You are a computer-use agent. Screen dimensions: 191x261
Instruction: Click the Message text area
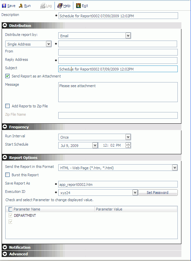(x=118, y=92)
